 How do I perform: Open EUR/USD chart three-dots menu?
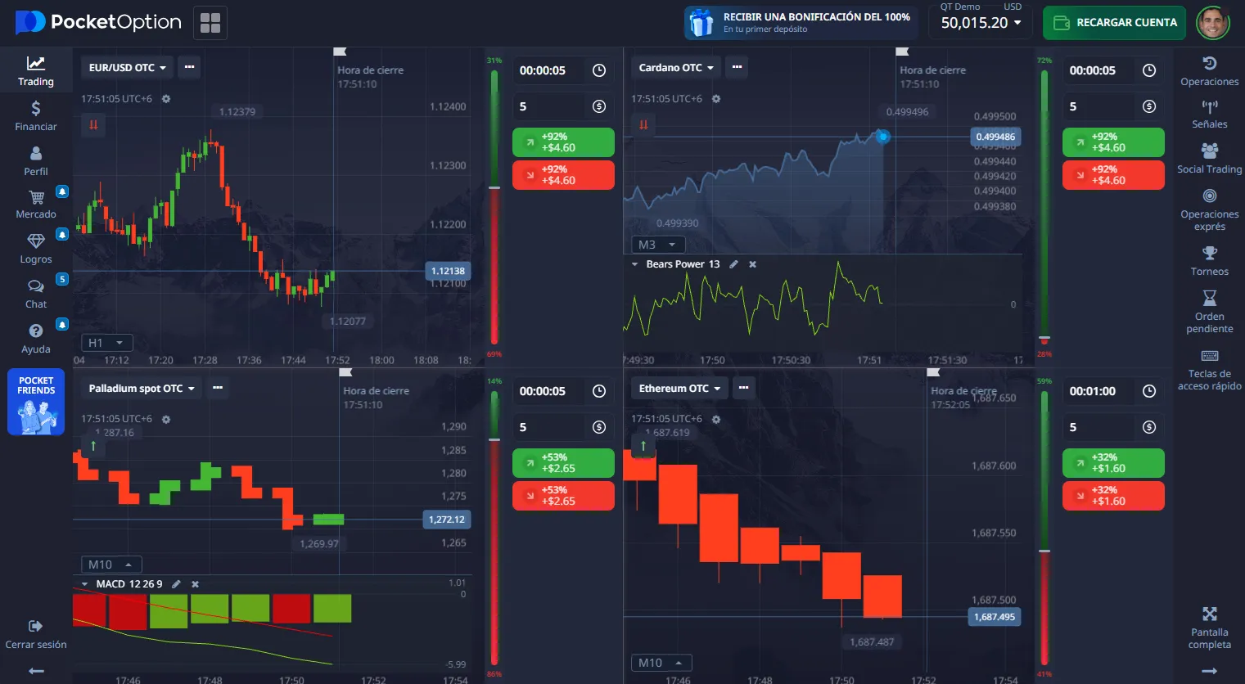tap(189, 68)
